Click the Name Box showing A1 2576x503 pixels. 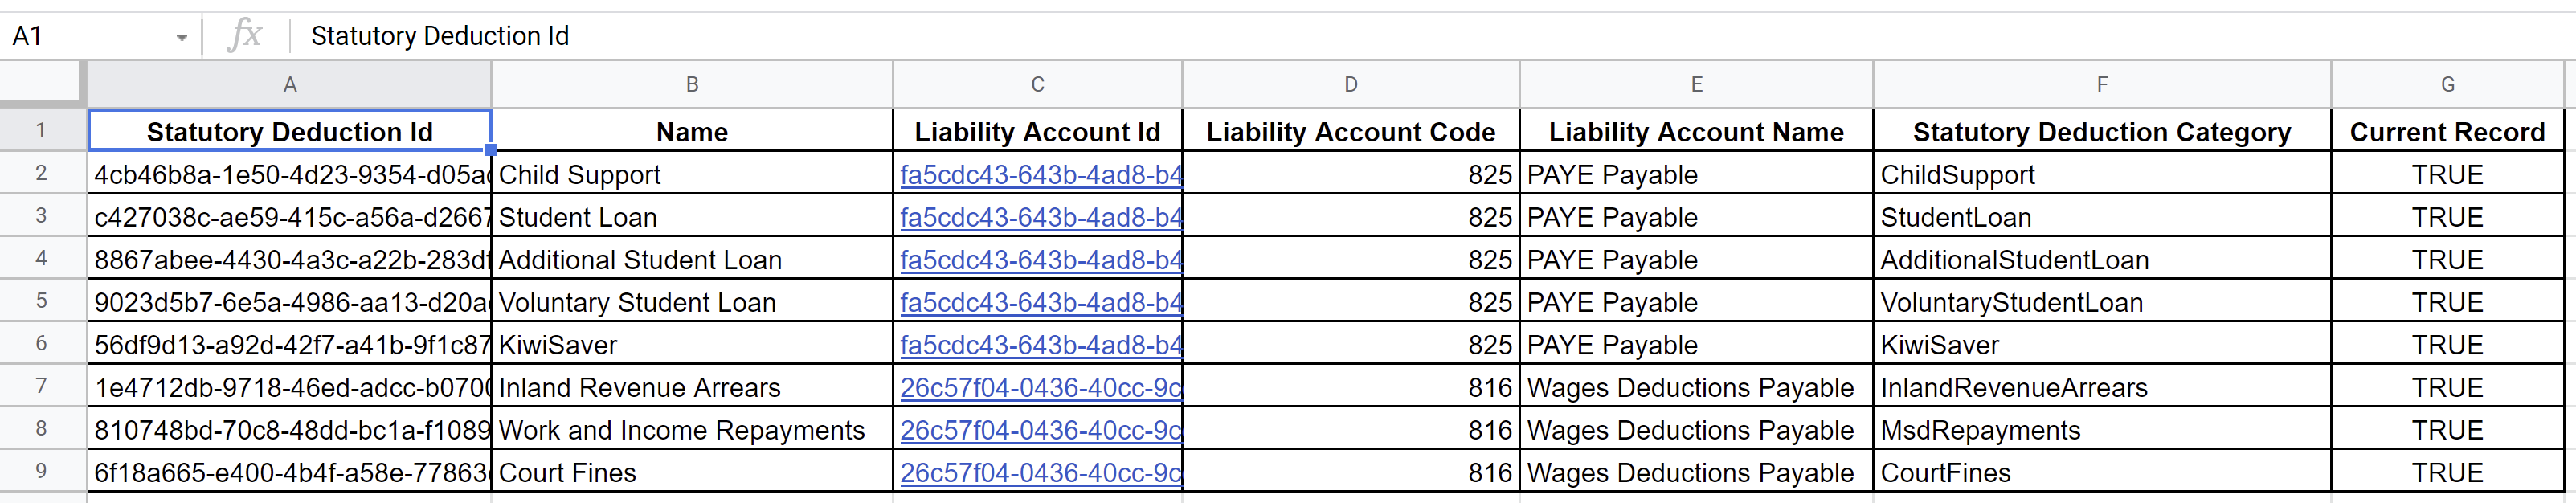(x=90, y=36)
